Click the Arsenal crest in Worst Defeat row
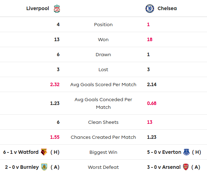This screenshot has height=173, width=207. click(186, 167)
